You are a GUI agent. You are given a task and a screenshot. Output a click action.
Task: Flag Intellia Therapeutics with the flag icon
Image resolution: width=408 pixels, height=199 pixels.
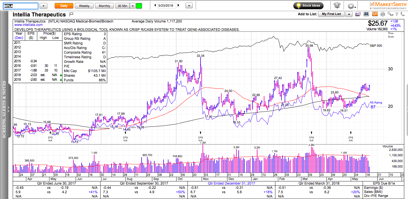(72, 14)
